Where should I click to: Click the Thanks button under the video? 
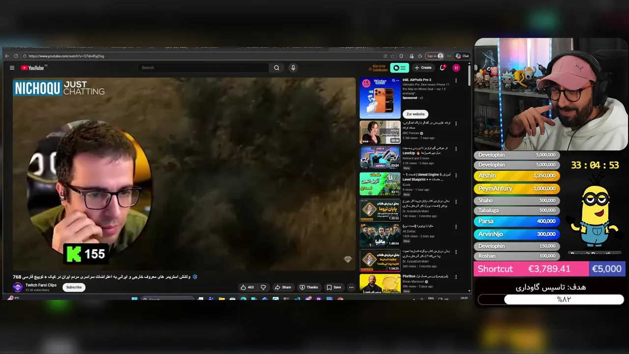(x=309, y=287)
